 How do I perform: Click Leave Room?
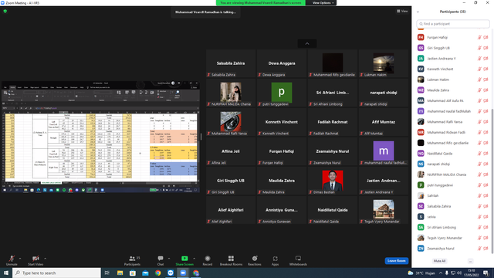396,261
